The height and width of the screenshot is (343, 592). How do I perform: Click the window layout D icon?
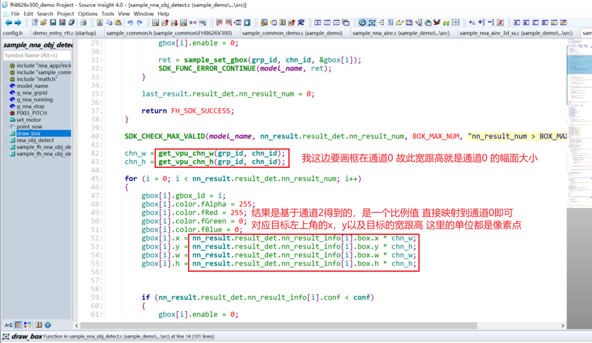coord(545,23)
